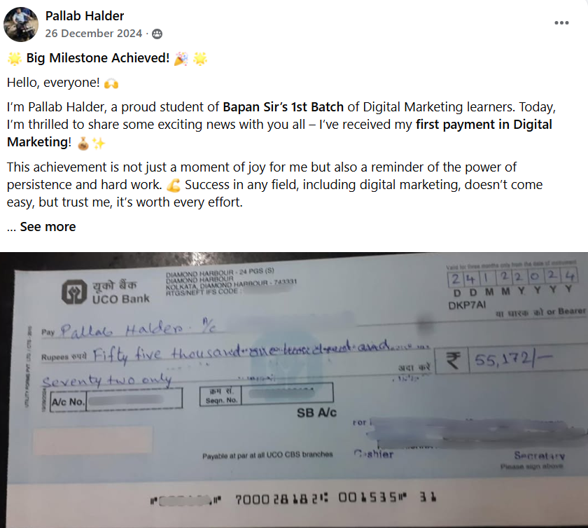Click the sun emoji before Big Milestone
The image size is (588, 528).
pyautogui.click(x=15, y=59)
